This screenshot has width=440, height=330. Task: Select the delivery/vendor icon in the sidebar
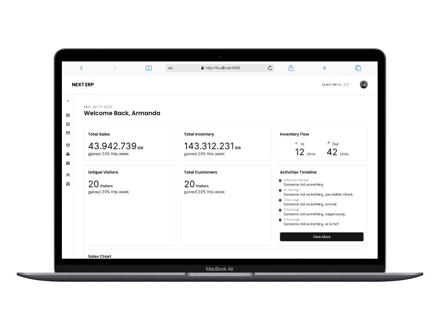pos(68,154)
